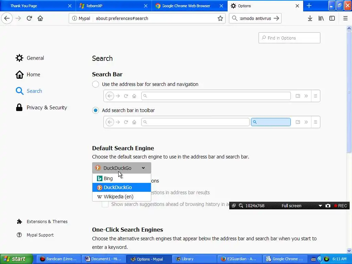Choose Wikipedia (en) from the list
The height and width of the screenshot is (264, 352).
pos(122,197)
